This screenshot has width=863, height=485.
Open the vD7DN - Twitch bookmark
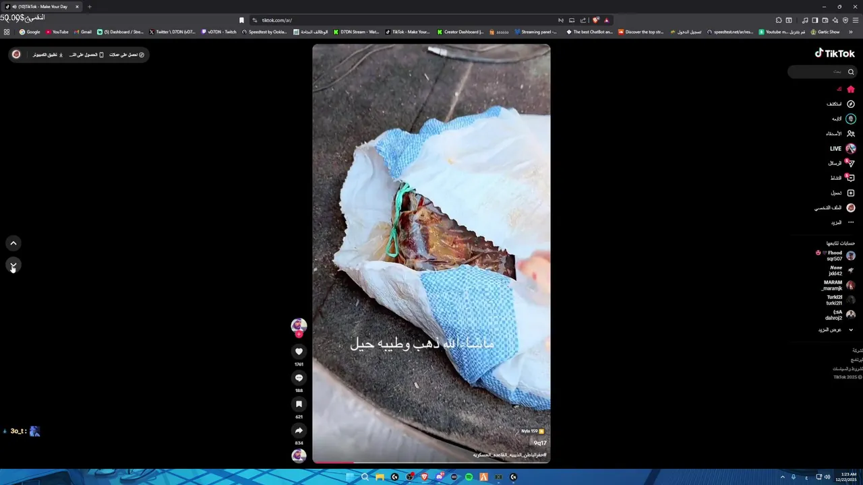pyautogui.click(x=219, y=32)
